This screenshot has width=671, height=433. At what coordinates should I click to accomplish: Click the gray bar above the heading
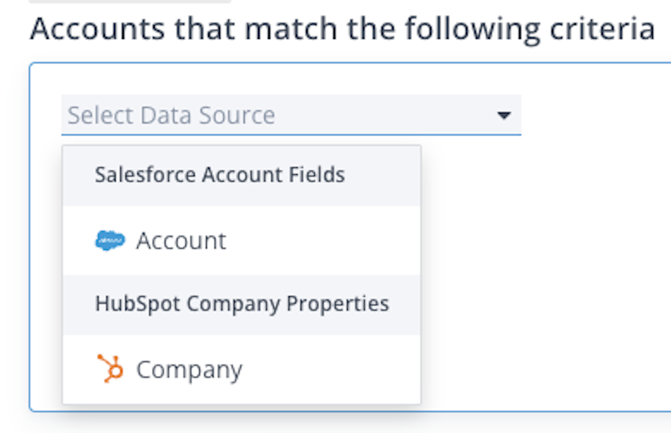click(x=130, y=2)
